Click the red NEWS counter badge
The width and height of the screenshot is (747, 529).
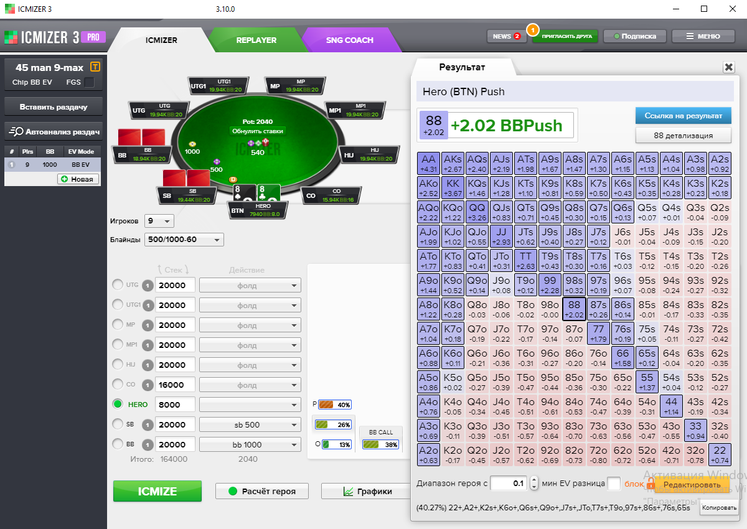[517, 36]
